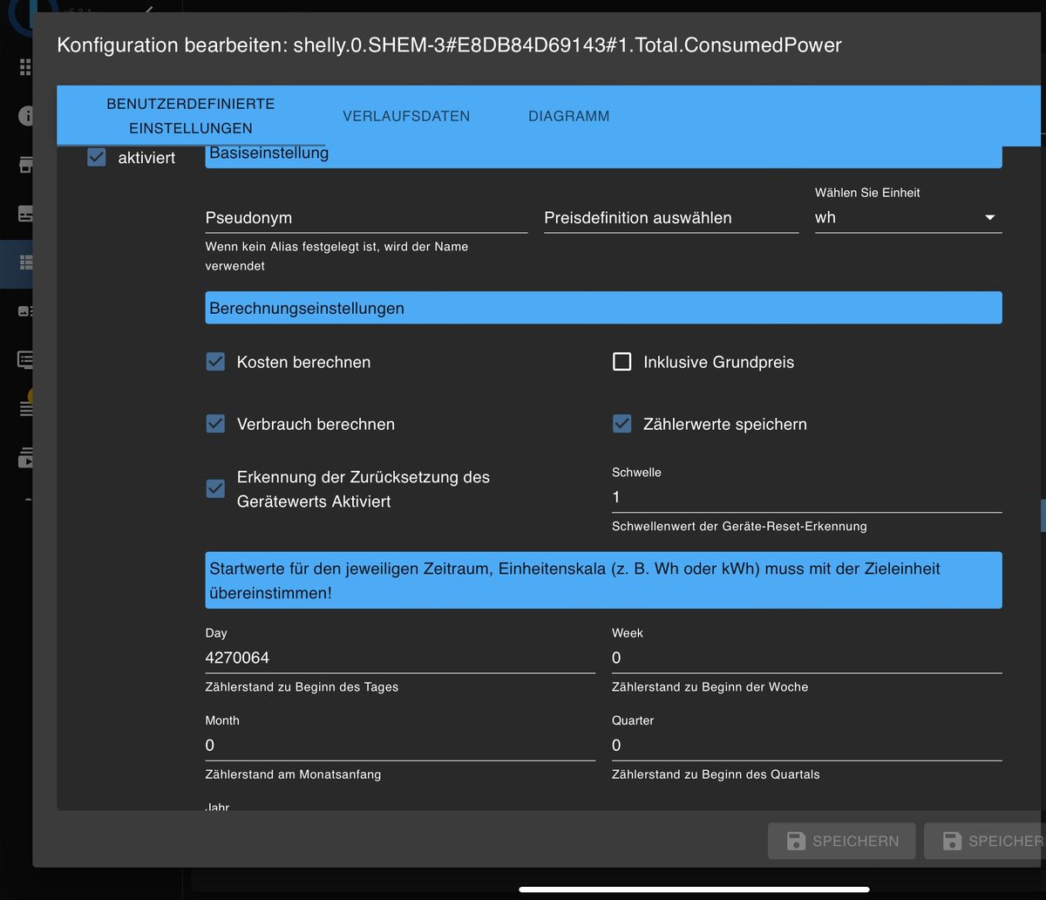1046x900 pixels.
Task: Click the left SPEICHERN save button
Action: [x=842, y=841]
